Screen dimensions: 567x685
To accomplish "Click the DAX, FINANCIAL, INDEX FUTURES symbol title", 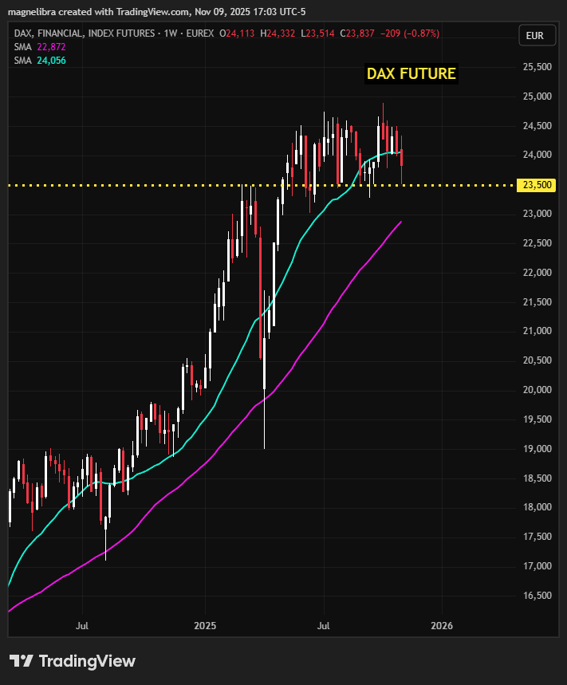I will [x=85, y=33].
